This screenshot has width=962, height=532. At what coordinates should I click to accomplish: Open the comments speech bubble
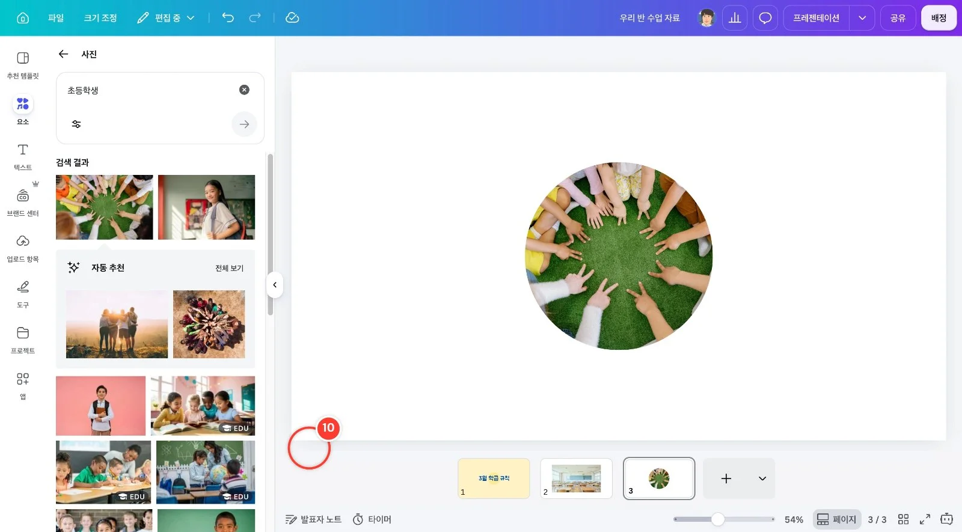pyautogui.click(x=765, y=18)
